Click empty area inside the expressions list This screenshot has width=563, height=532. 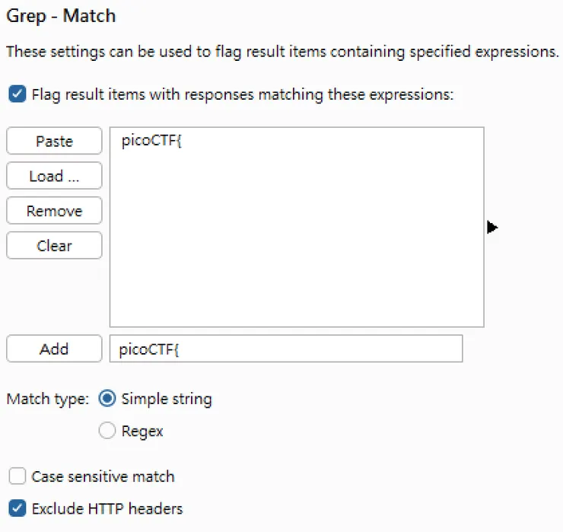point(297,244)
